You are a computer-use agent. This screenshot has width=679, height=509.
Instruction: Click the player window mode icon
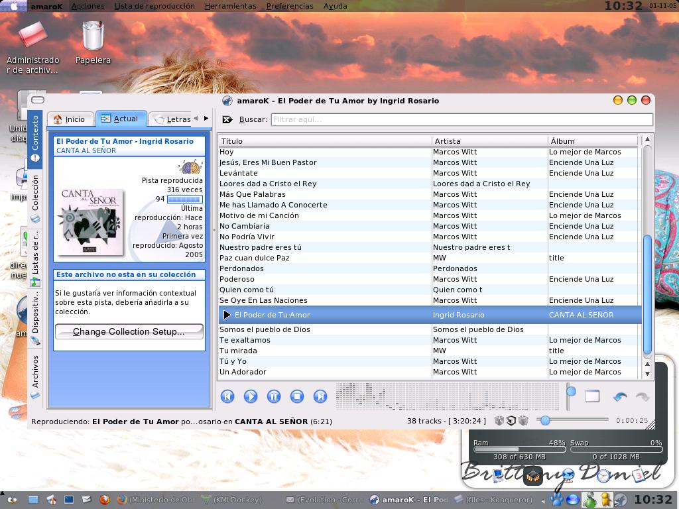pos(592,396)
